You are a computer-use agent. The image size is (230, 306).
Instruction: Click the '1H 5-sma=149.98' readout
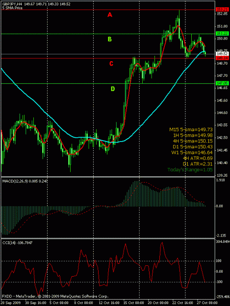(x=193, y=135)
